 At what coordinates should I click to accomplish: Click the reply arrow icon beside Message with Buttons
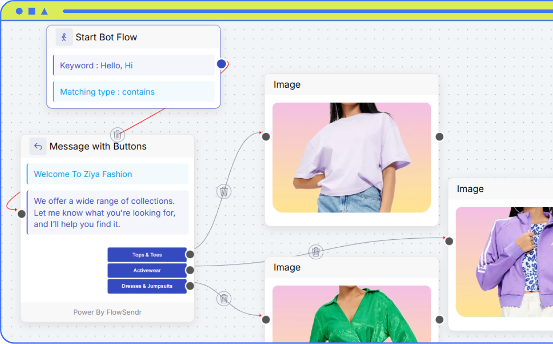coord(38,146)
